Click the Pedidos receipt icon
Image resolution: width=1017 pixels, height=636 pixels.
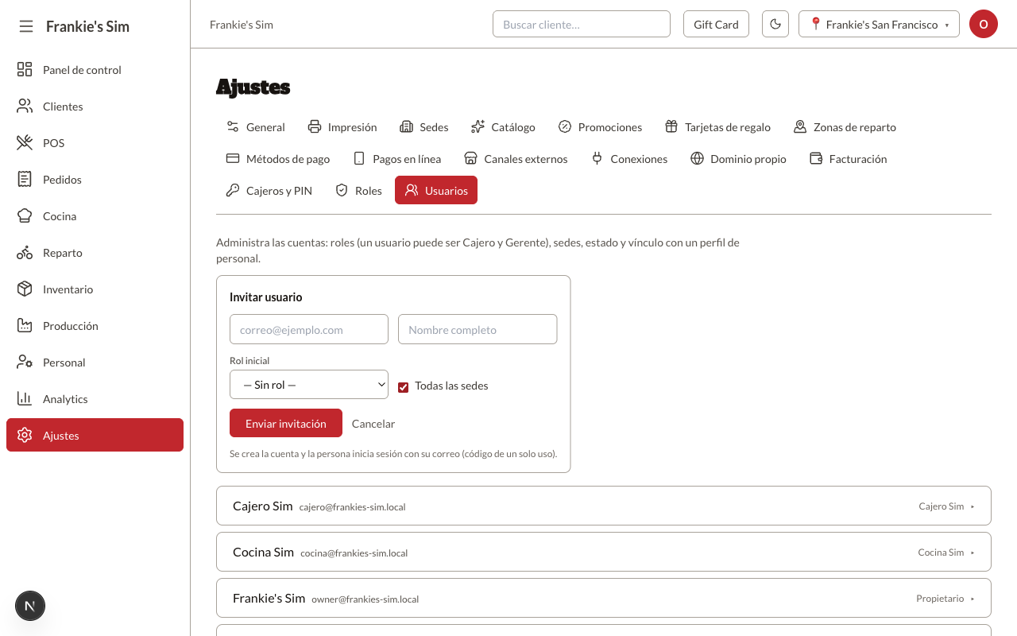tap(25, 179)
